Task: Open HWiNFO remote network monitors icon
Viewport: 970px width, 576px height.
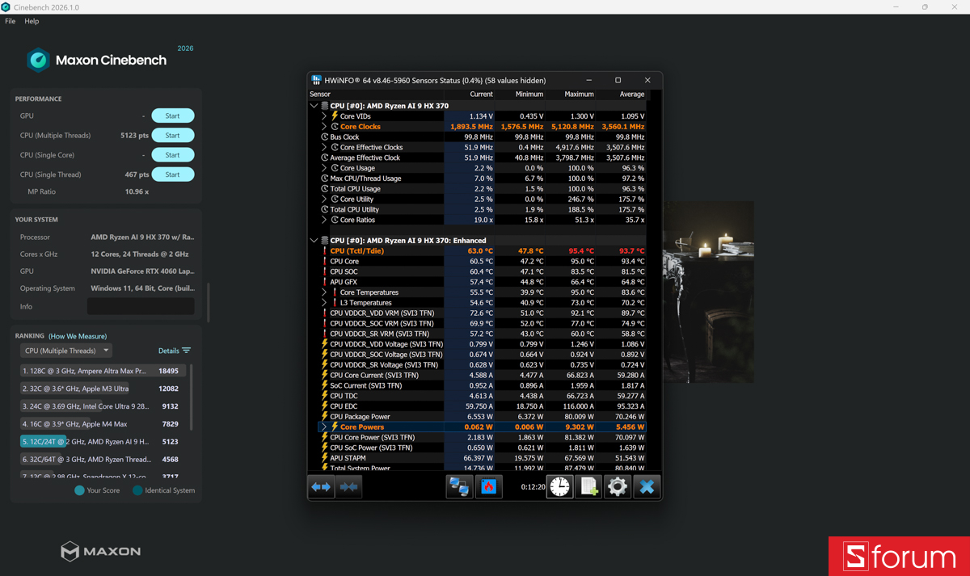Action: pyautogui.click(x=459, y=486)
